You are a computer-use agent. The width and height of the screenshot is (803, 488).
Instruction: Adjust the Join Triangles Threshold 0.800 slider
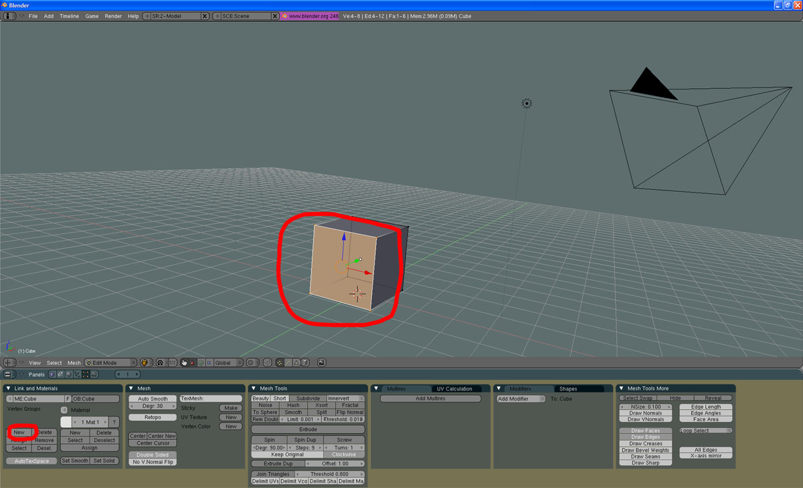coord(329,474)
